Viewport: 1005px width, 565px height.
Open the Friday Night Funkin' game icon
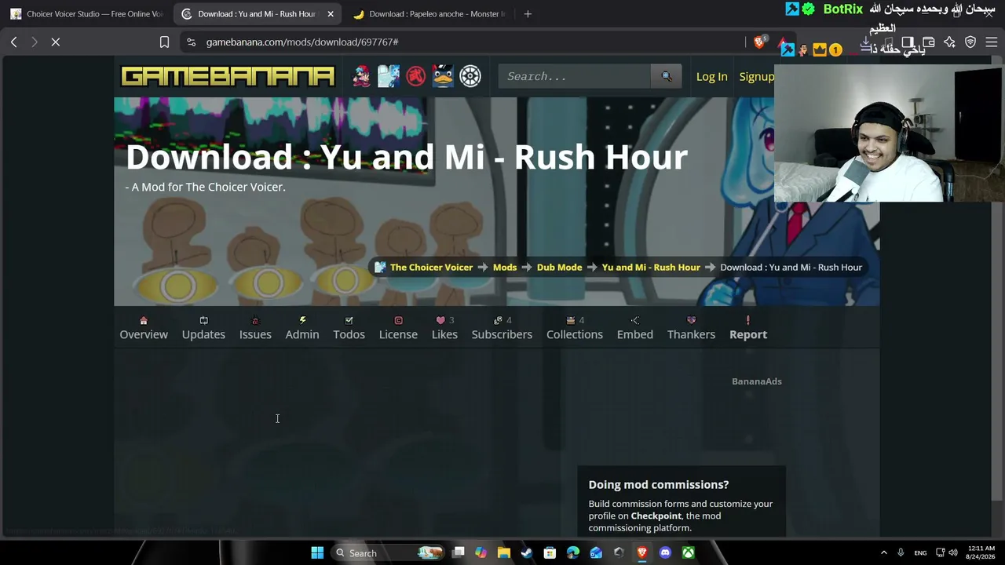[x=361, y=76]
